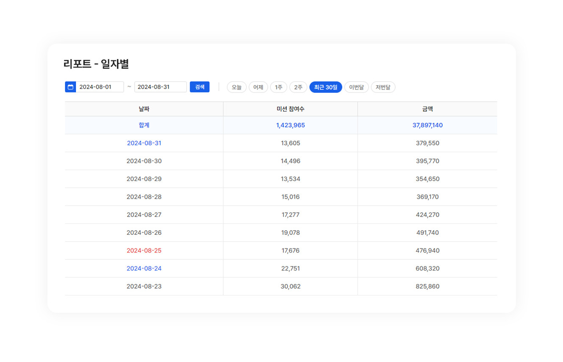Click amount value 476,940

[427, 251]
